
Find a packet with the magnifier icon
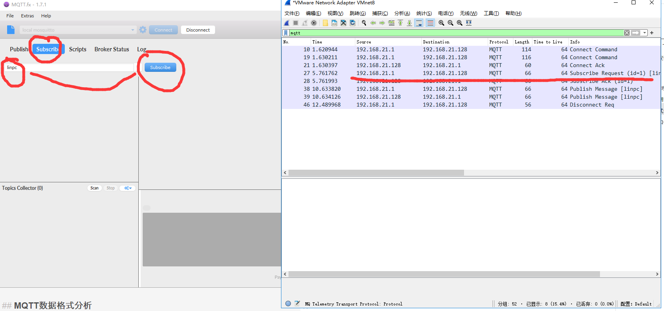(x=364, y=23)
